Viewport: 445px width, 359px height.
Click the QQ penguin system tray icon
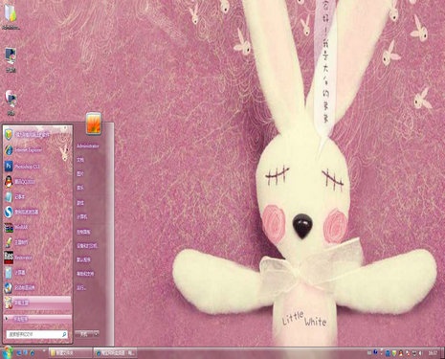tap(401, 353)
